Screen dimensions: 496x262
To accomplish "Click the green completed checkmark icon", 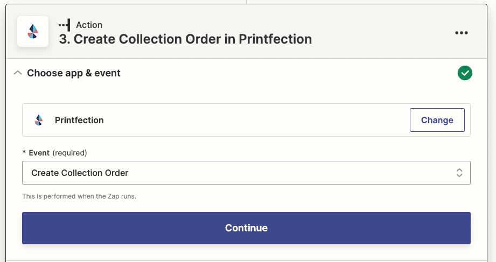I will pyautogui.click(x=465, y=73).
